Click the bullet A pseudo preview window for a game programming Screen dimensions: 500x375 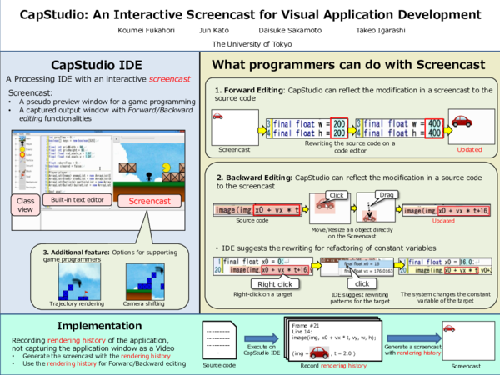107,102
